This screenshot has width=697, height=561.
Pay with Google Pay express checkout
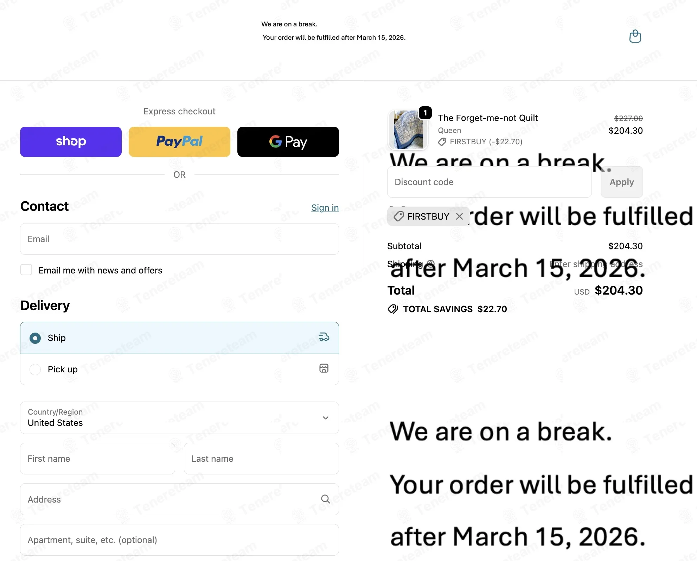click(x=288, y=142)
